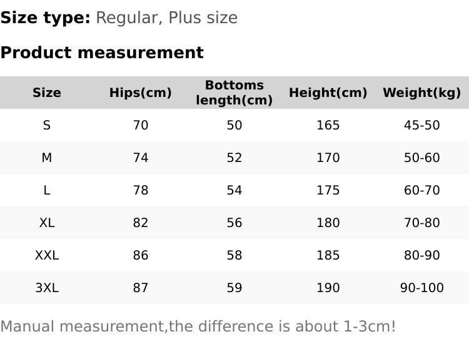Click the weight range 90-100
Screen dimensions: 469x349
pos(422,288)
